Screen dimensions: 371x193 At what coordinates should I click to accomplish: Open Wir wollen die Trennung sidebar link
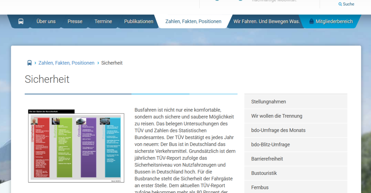click(x=276, y=116)
